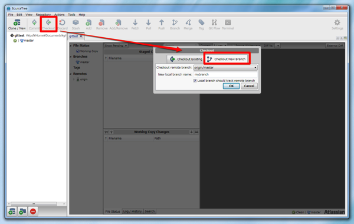Open the Show Pending dropdown
The width and height of the screenshot is (354, 224).
(116, 45)
